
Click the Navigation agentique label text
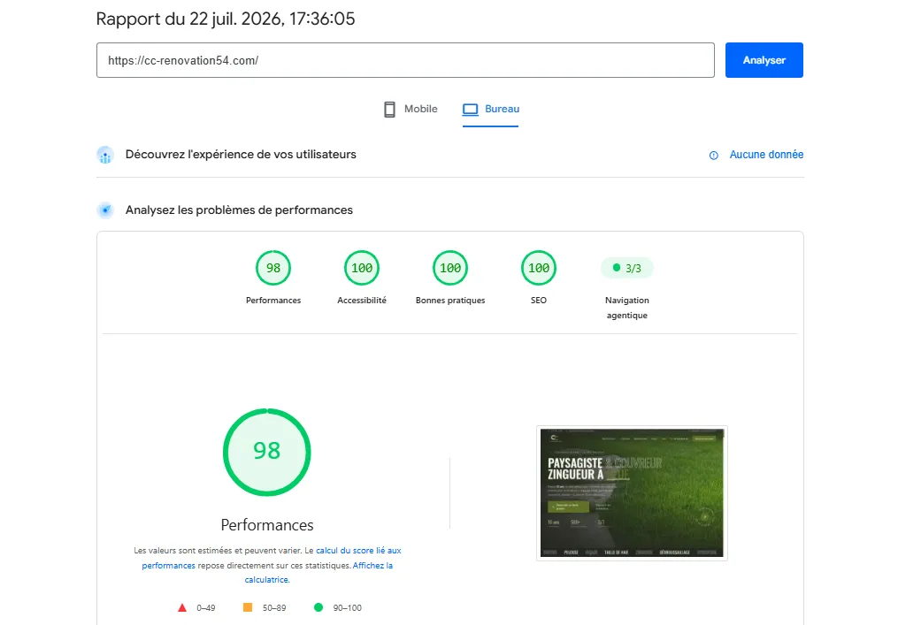[x=626, y=308]
